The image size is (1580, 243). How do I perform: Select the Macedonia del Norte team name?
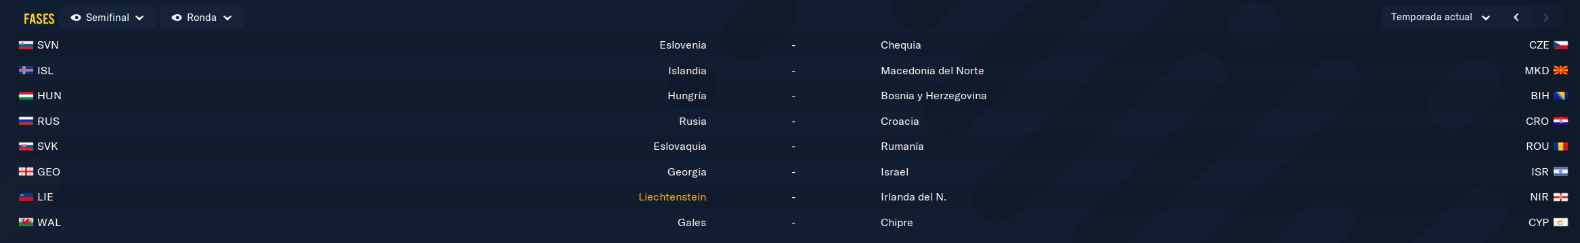tap(932, 70)
